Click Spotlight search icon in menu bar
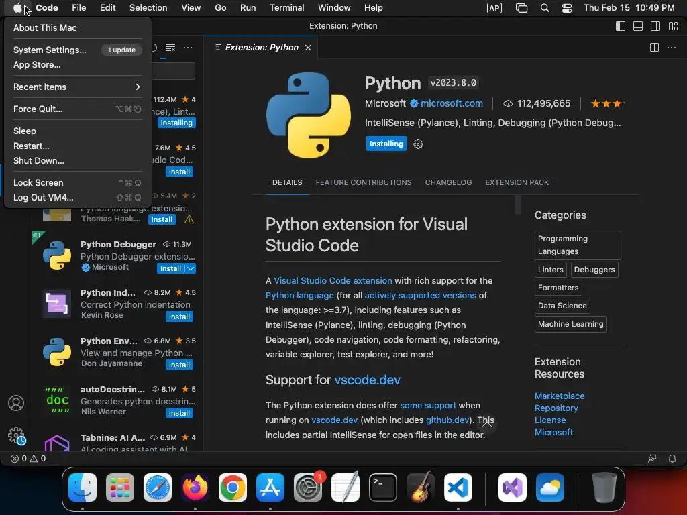Image resolution: width=687 pixels, height=515 pixels. [545, 8]
